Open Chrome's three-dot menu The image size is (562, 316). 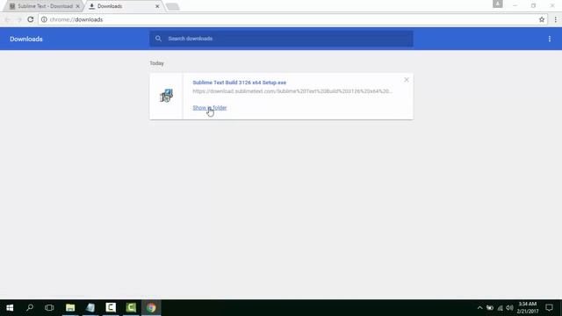556,19
